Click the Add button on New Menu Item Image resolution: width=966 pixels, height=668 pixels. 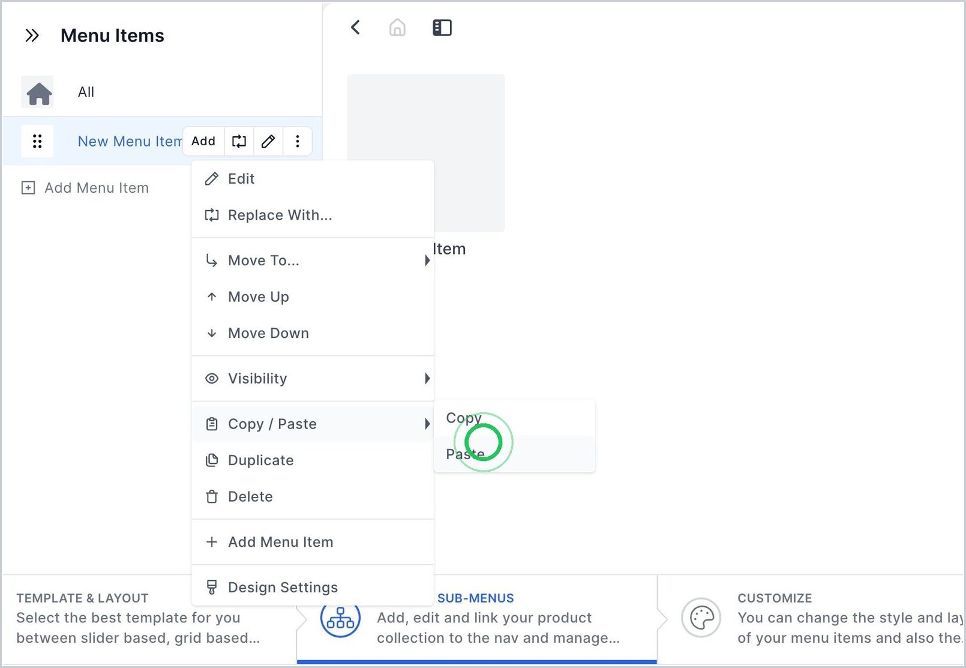[x=203, y=141]
